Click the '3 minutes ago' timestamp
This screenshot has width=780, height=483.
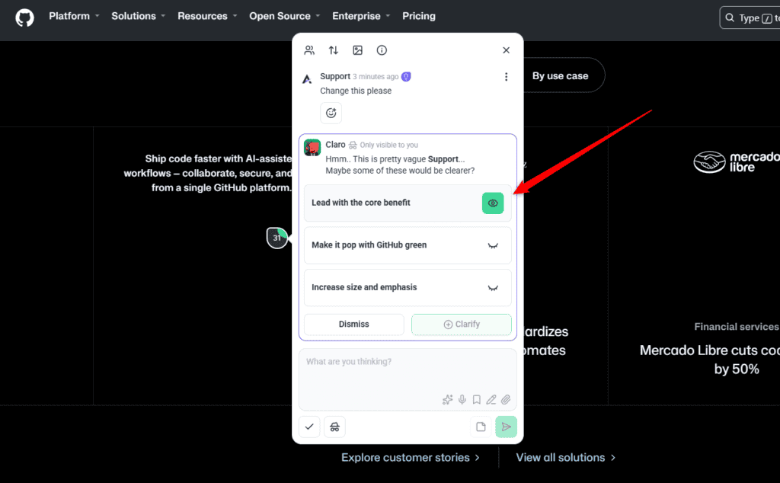click(376, 77)
